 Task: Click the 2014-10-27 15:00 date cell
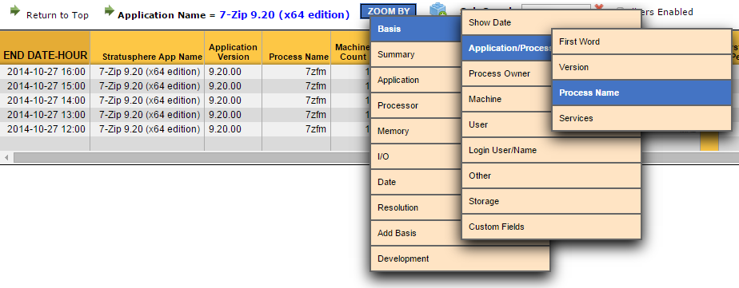[x=45, y=86]
